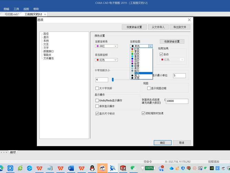Click the 导出到文件 button
The image size is (230, 173).
click(179, 27)
